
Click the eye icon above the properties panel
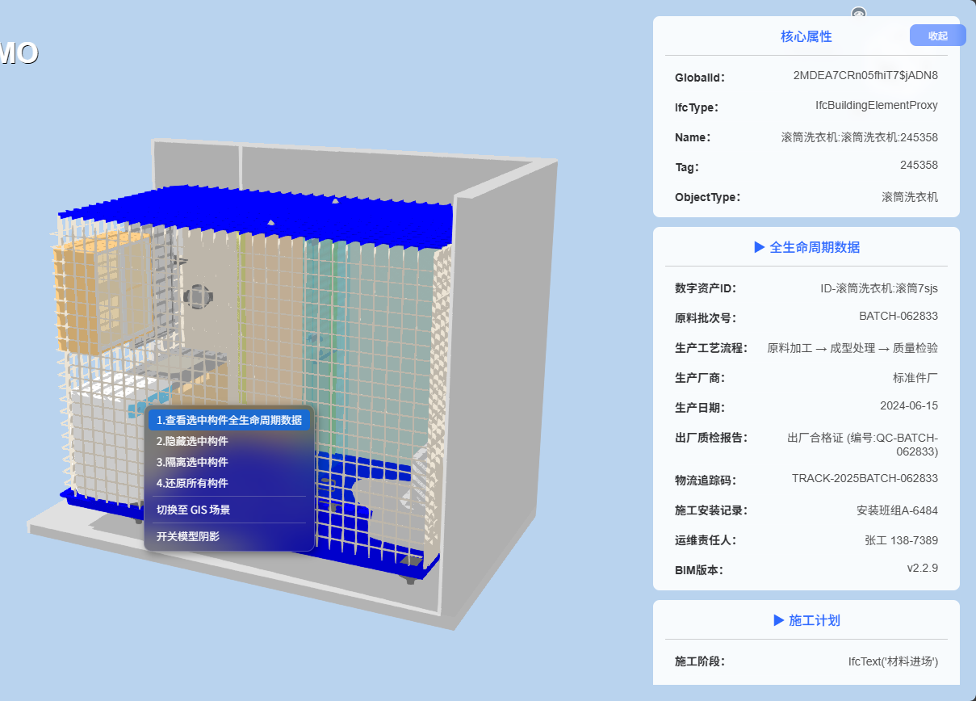[x=858, y=14]
